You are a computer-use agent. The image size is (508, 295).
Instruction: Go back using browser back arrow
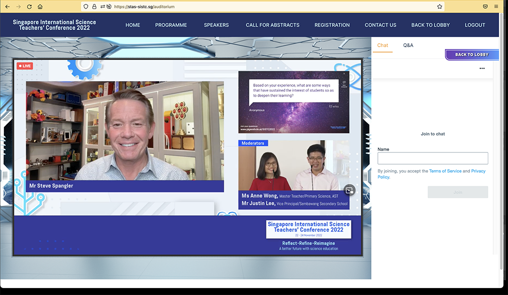(7, 6)
